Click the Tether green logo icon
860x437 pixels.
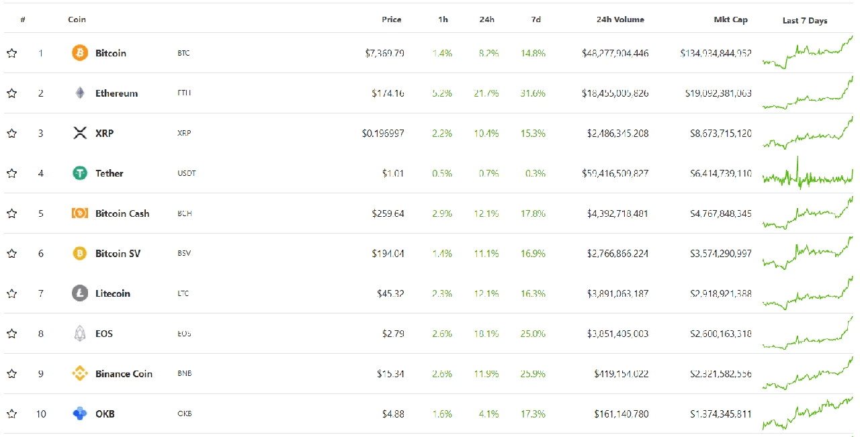(80, 173)
